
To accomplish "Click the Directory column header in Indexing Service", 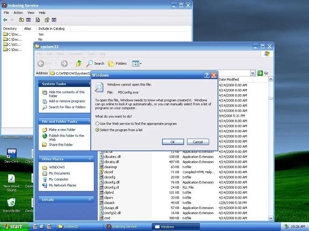I will click(x=12, y=29).
